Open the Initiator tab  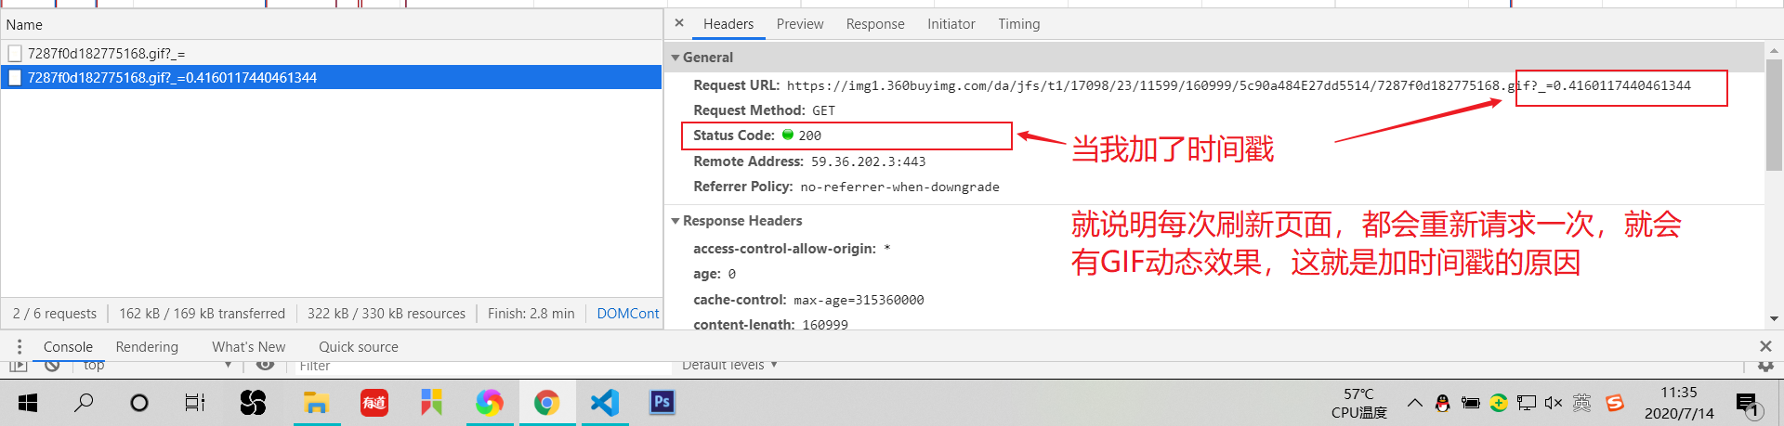tap(951, 24)
